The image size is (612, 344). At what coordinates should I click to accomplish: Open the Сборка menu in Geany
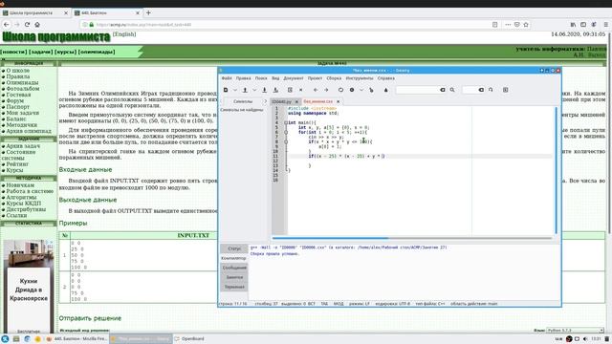pyautogui.click(x=334, y=78)
